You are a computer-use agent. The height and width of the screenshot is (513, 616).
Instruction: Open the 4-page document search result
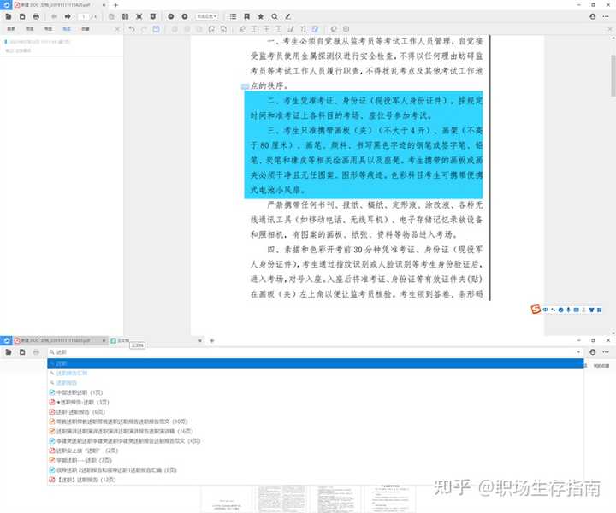tap(125, 441)
